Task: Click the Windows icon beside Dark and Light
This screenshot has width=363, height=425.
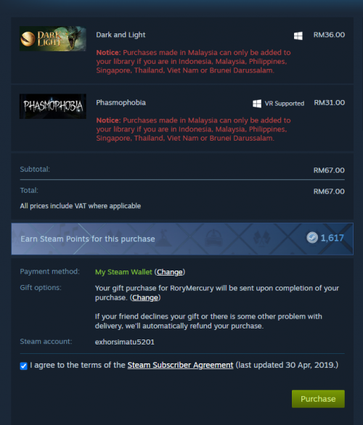Action: pos(298,36)
